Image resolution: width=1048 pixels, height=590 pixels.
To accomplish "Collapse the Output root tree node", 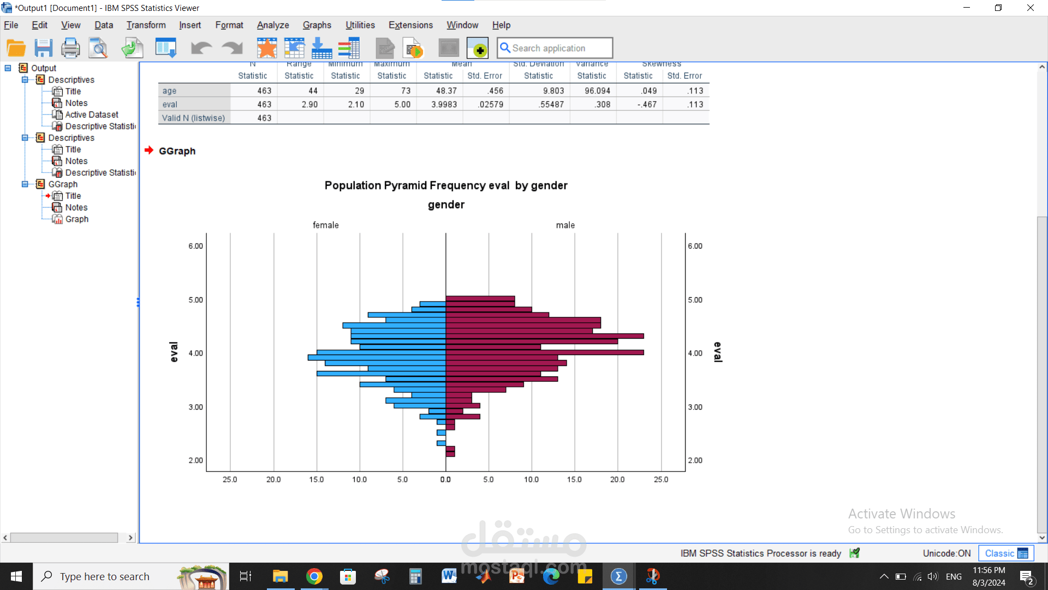I will tap(8, 68).
